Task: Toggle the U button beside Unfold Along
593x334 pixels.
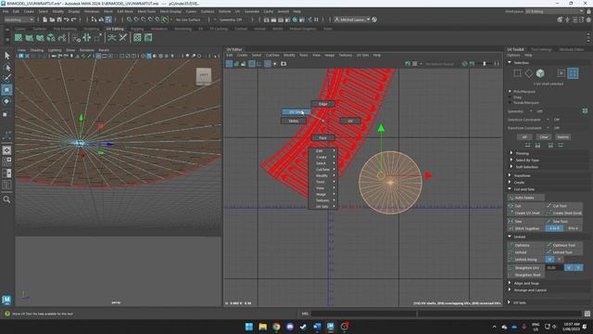Action: 549,260
